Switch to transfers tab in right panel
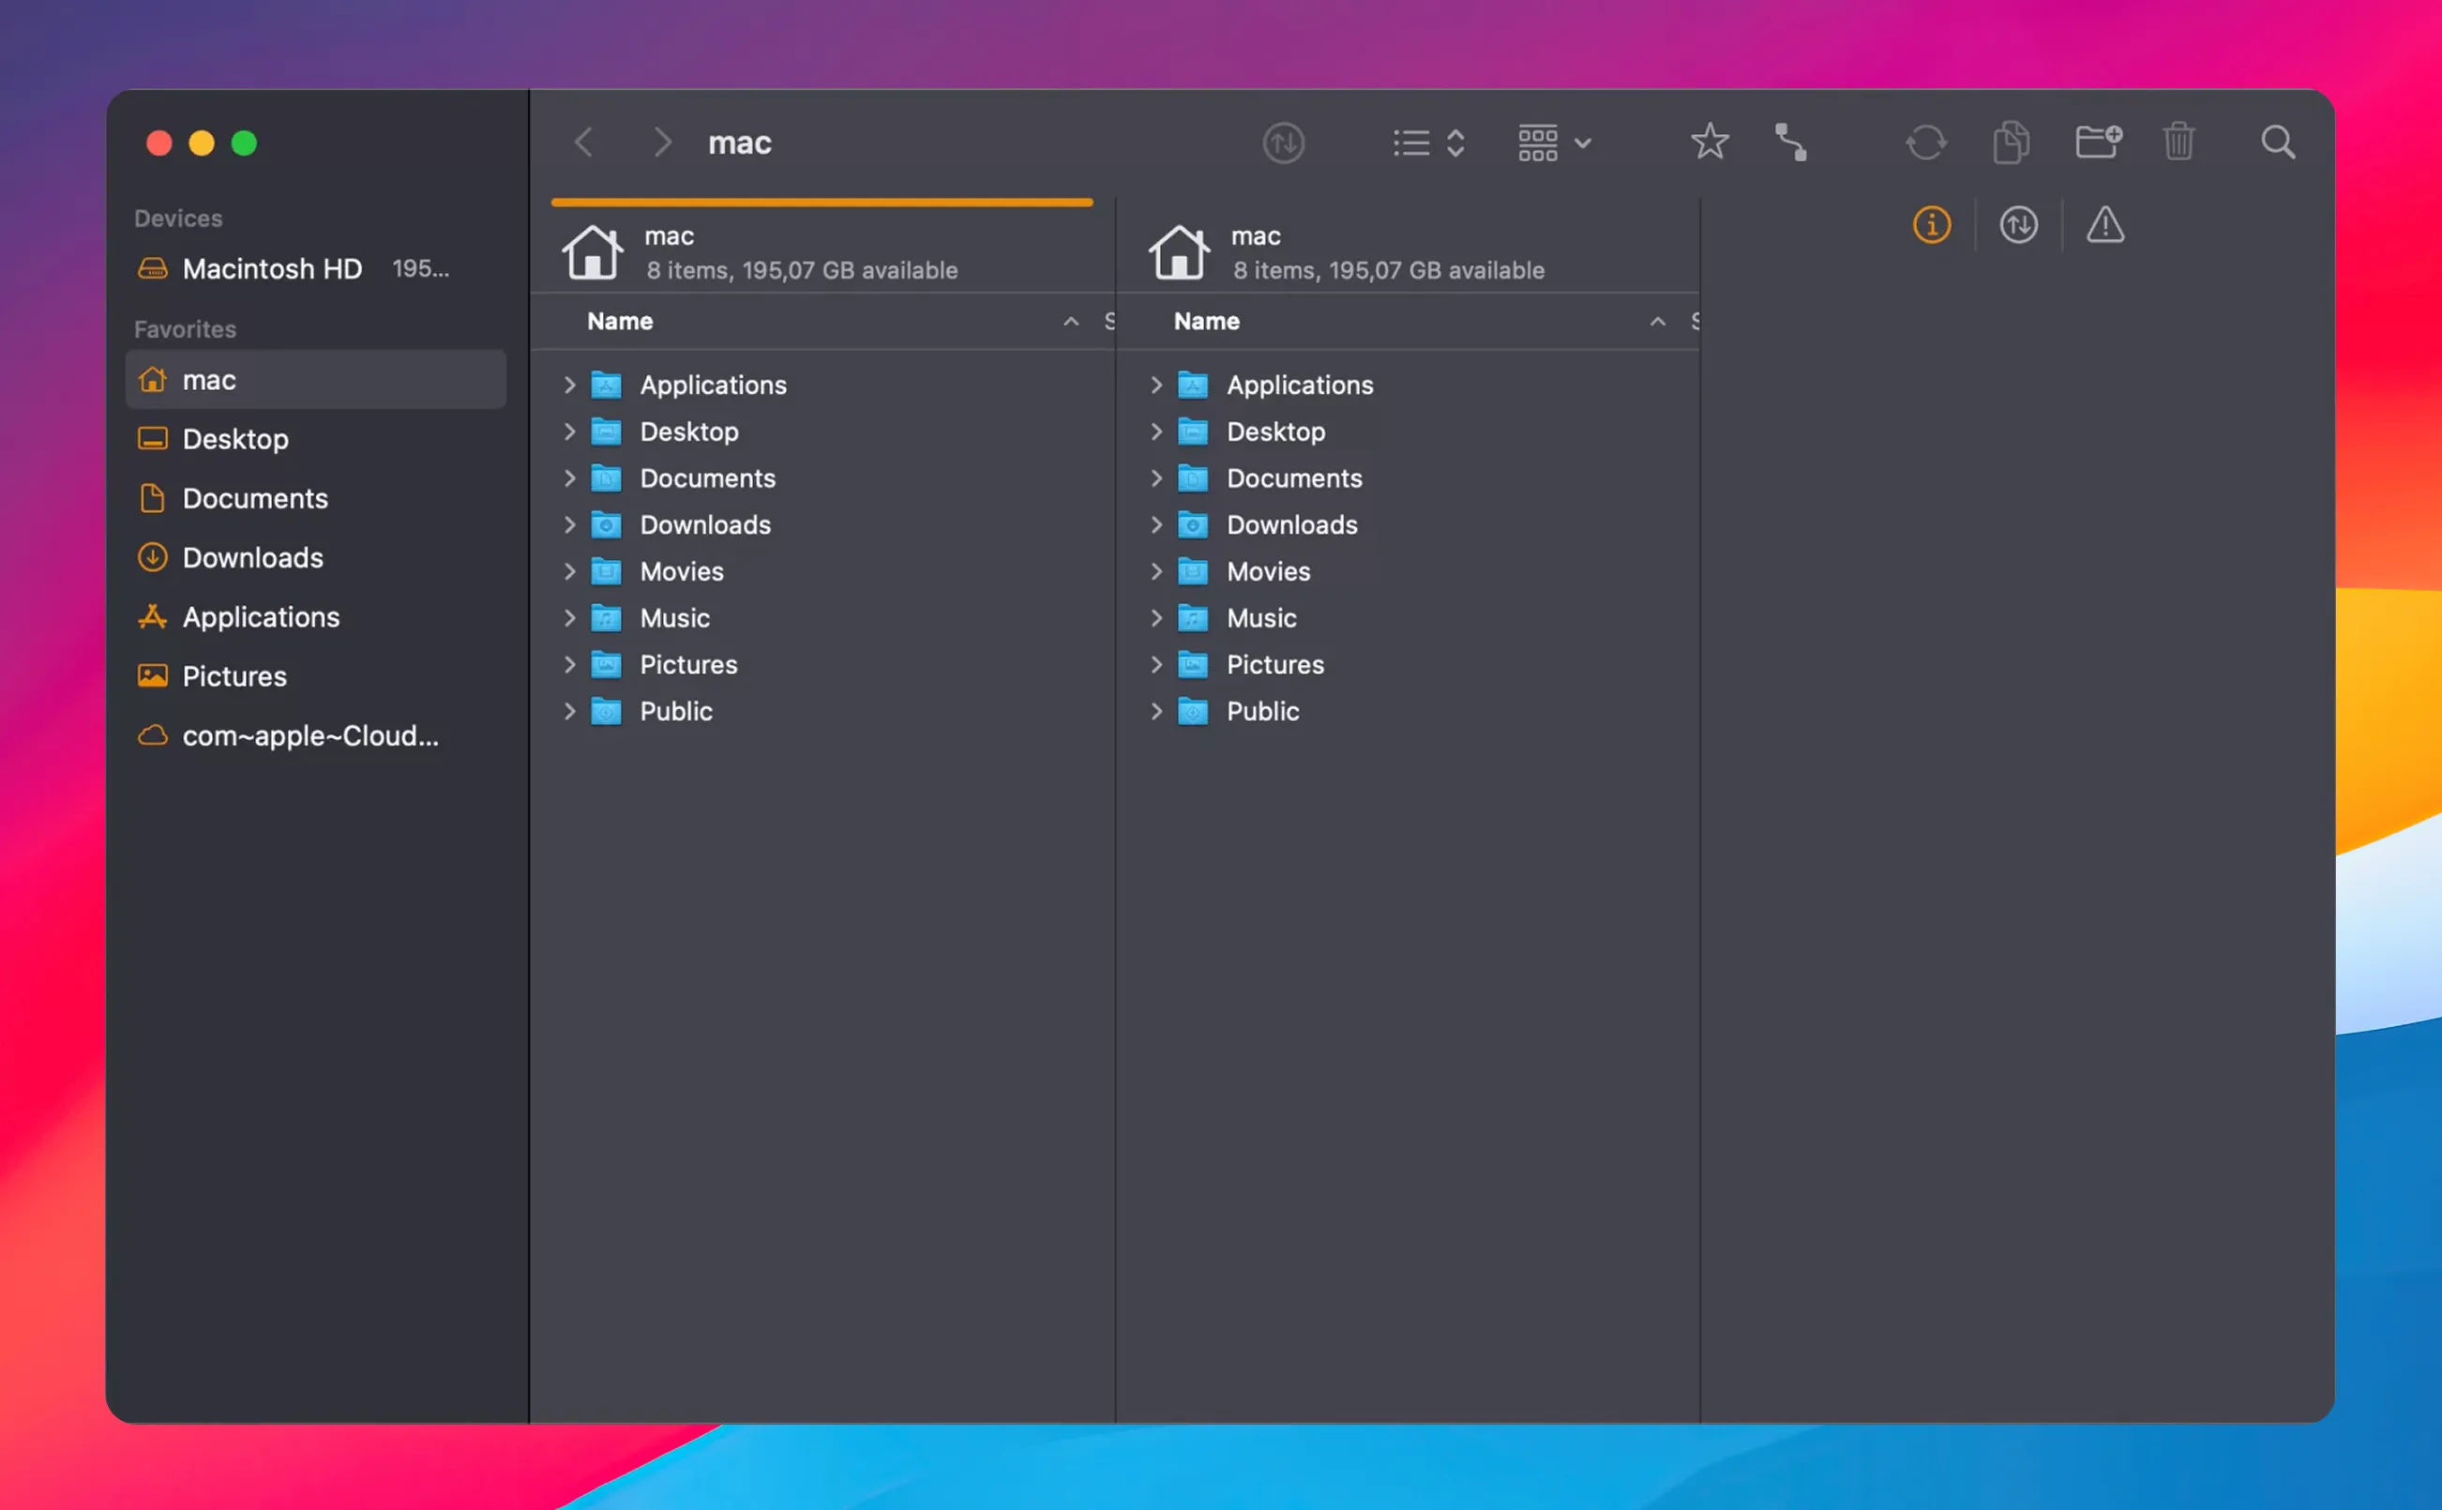 point(2018,225)
